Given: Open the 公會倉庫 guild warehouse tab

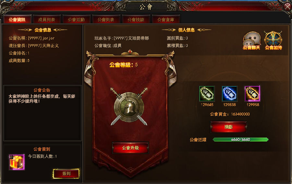Looking at the screenshot, I should tap(165, 19).
